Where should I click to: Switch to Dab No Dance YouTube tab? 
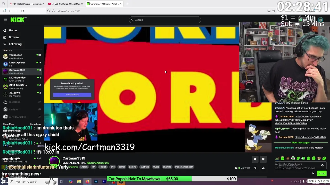66,4
